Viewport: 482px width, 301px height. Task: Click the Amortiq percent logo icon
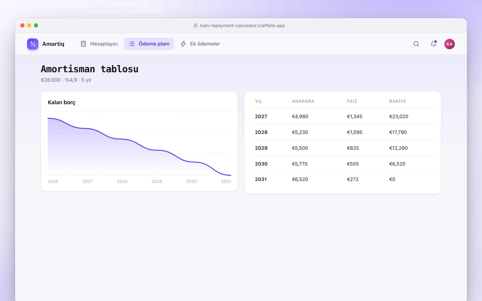pos(33,44)
